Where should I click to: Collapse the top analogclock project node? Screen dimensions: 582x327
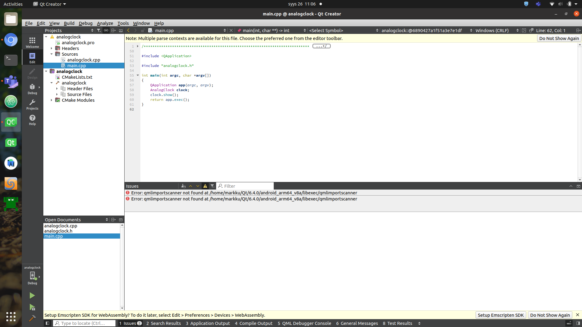(x=46, y=37)
